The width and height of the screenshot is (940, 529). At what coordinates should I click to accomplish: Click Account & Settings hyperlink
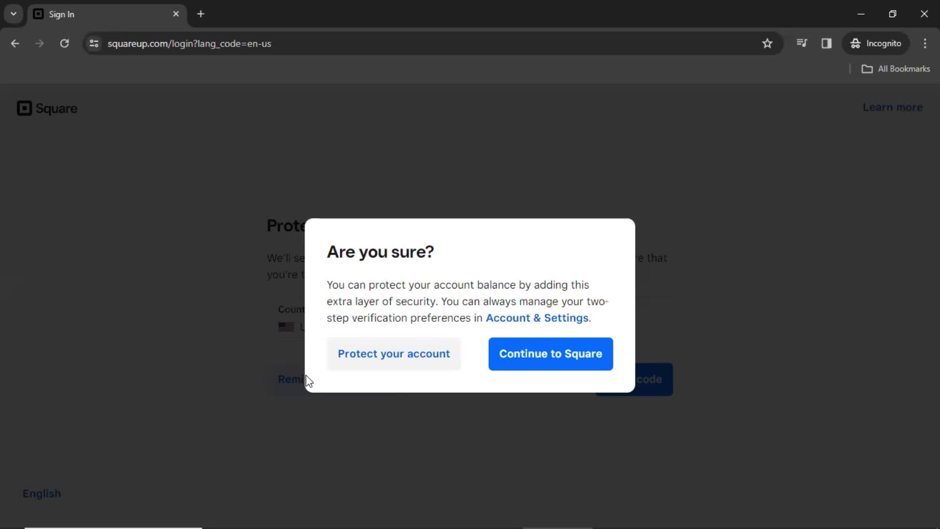coord(537,317)
